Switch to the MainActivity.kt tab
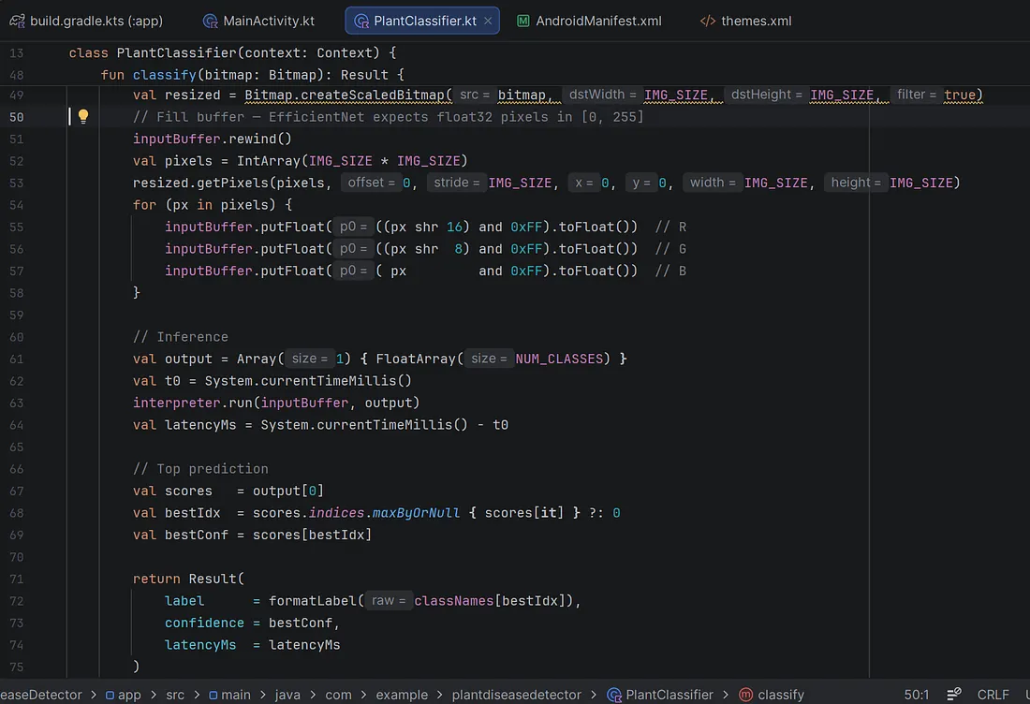1030x704 pixels. coord(258,21)
